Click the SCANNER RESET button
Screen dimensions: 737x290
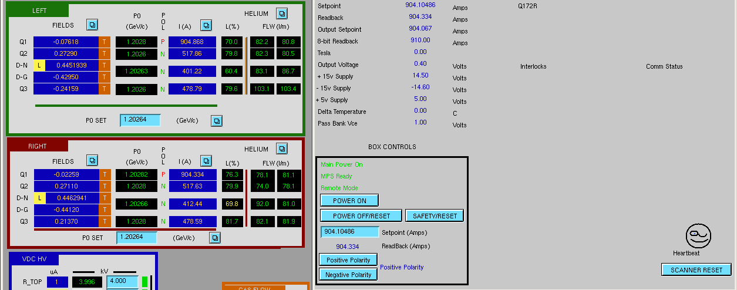[x=696, y=270]
